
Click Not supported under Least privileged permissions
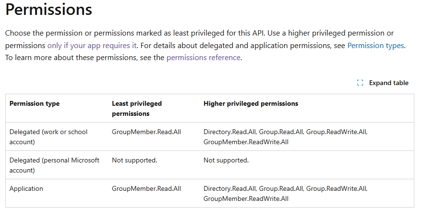click(x=134, y=160)
